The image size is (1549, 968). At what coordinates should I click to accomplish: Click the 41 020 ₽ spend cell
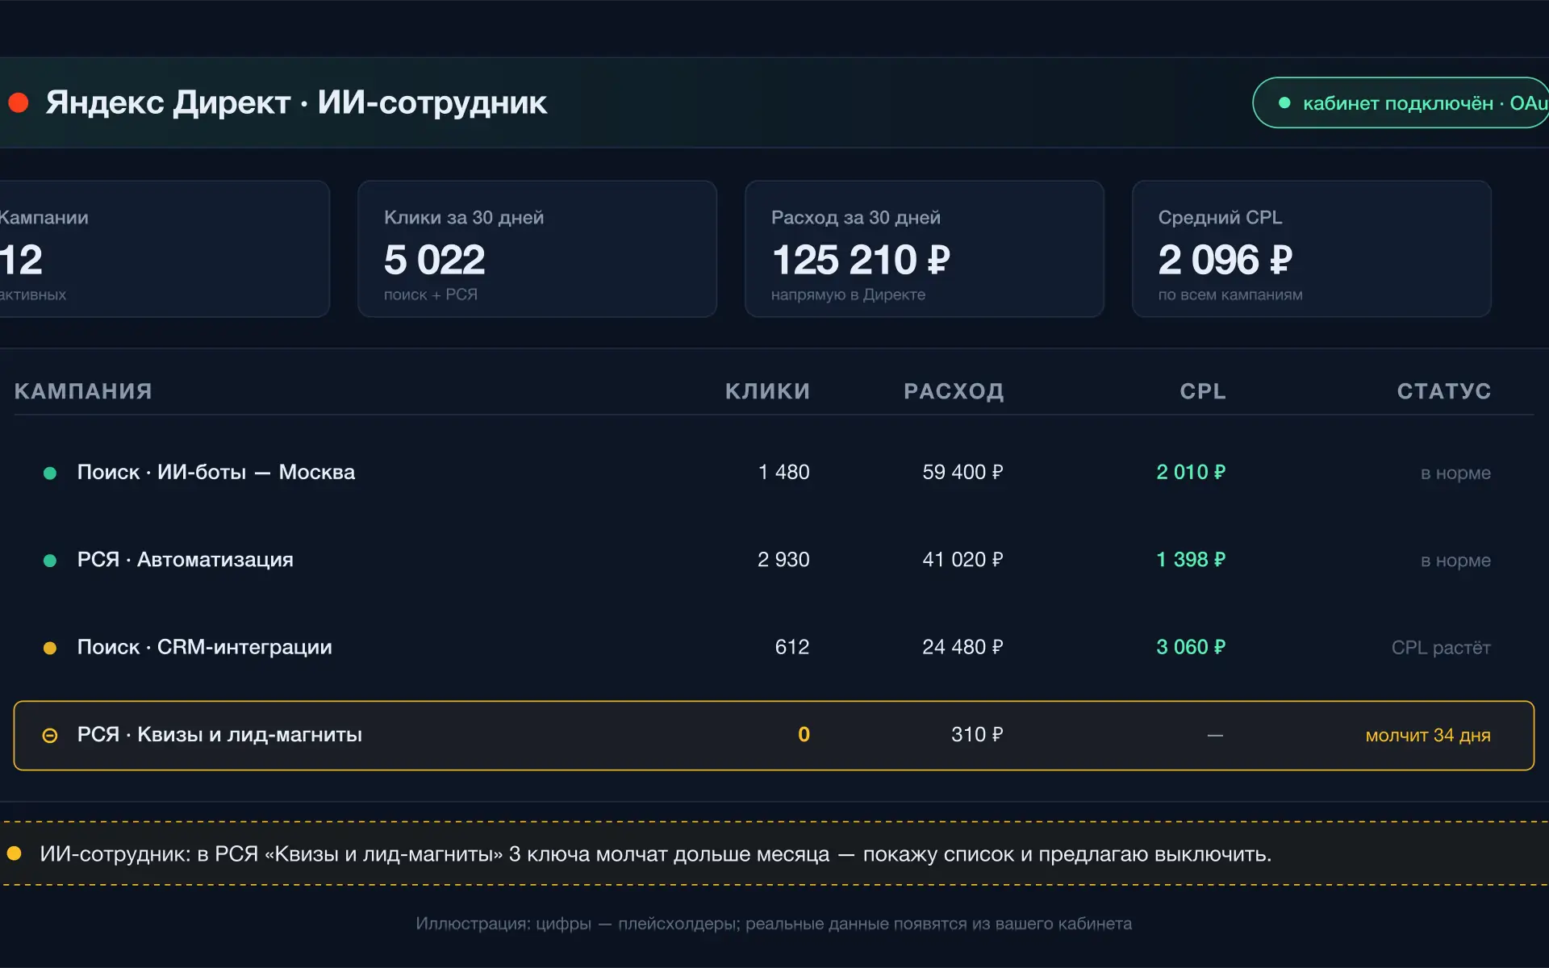(x=962, y=559)
